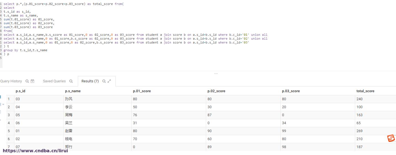Open the Query History tab
This screenshot has height=155, width=396.
tap(11, 81)
